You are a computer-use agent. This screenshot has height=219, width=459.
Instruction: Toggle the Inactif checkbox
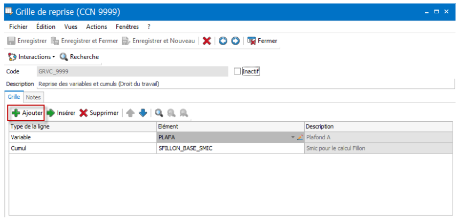coord(237,71)
